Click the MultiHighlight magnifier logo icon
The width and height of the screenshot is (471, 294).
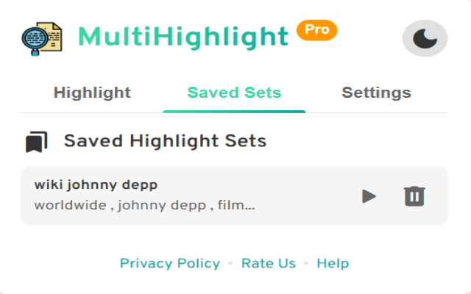[43, 38]
